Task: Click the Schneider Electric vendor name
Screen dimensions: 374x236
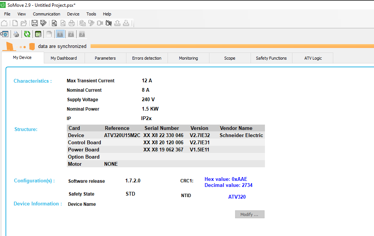Action: pyautogui.click(x=241, y=135)
